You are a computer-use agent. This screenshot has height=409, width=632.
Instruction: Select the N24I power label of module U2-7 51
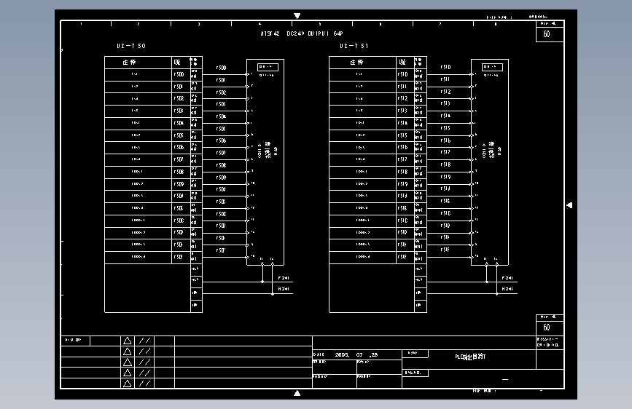tap(507, 289)
